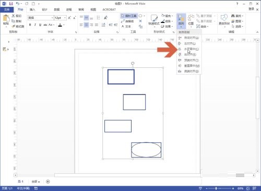Collapse the ribbon with the chevron arrow
261x191 pixels.
click(x=257, y=32)
